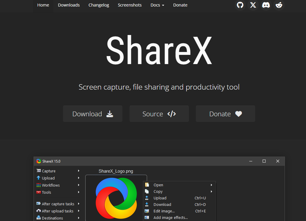Viewport: 306px width, 221px height.
Task: Open the Screenshots nav item
Action: (130, 5)
